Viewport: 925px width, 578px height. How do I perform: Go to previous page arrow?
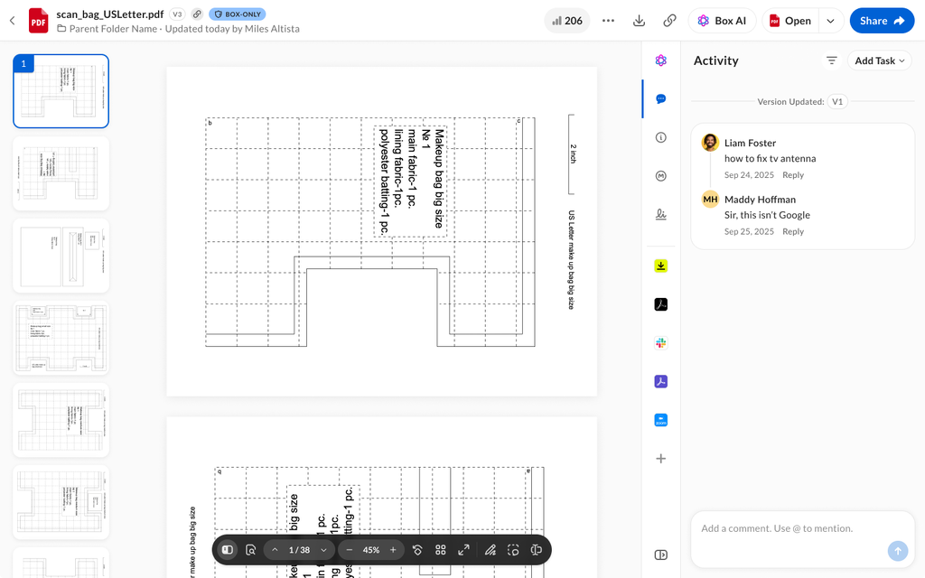pos(275,550)
